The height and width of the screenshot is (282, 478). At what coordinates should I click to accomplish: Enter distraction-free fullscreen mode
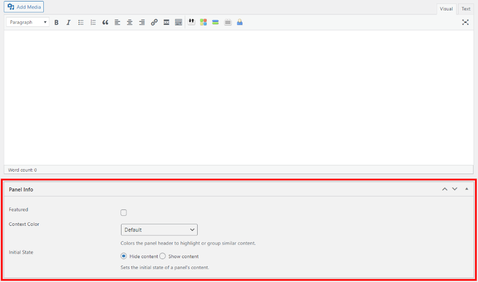pos(465,22)
